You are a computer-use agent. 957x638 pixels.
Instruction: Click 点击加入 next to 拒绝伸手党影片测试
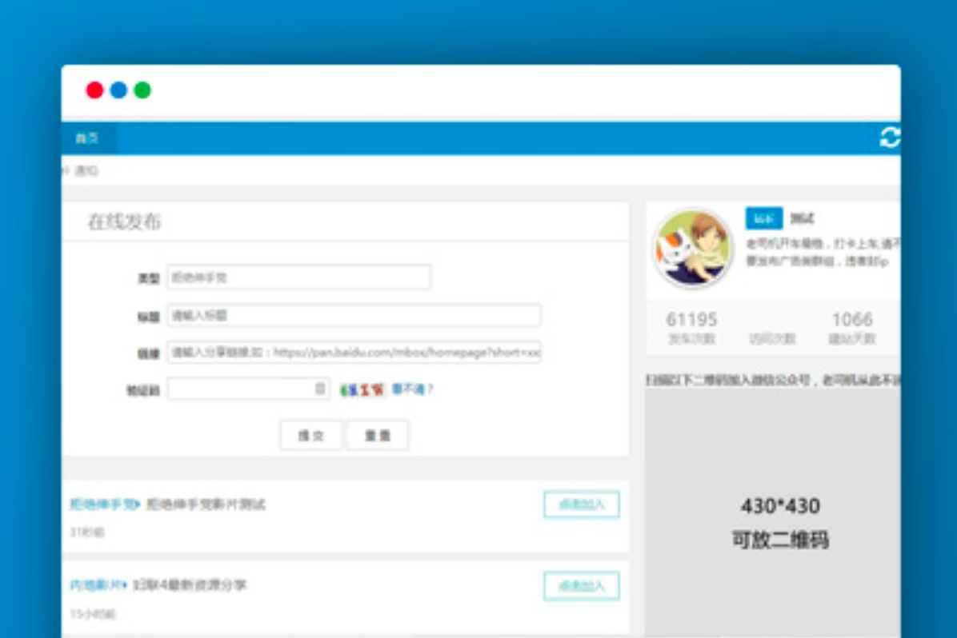582,504
